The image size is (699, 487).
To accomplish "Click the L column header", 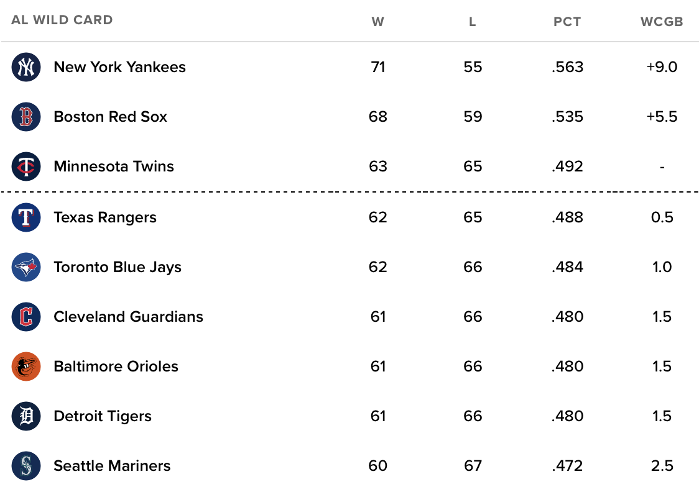I will point(473,22).
